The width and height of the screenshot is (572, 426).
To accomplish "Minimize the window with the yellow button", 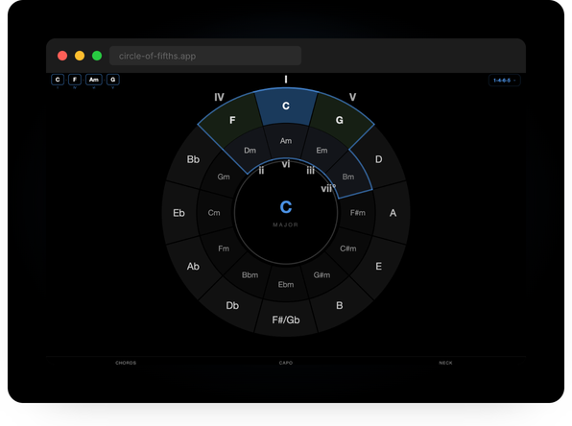I will click(80, 56).
